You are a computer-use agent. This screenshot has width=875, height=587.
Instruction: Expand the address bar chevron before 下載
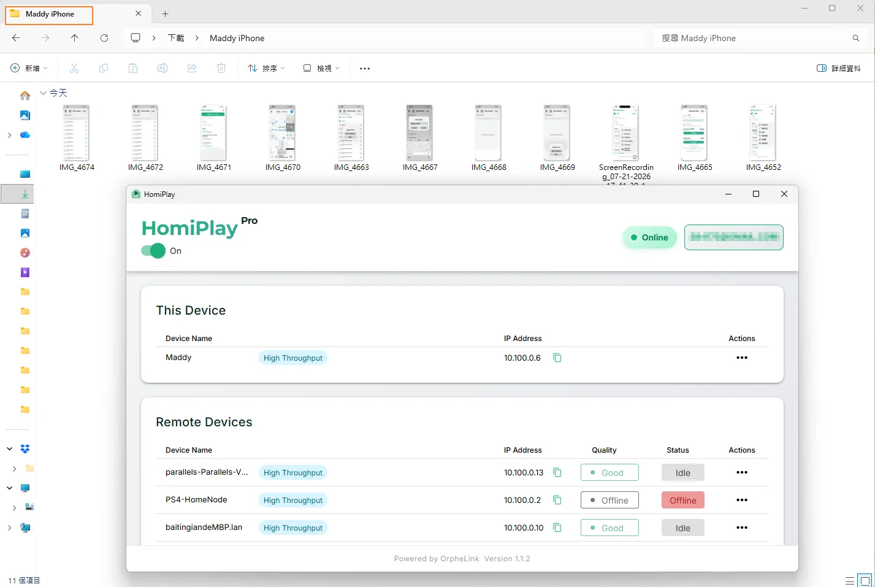[154, 38]
